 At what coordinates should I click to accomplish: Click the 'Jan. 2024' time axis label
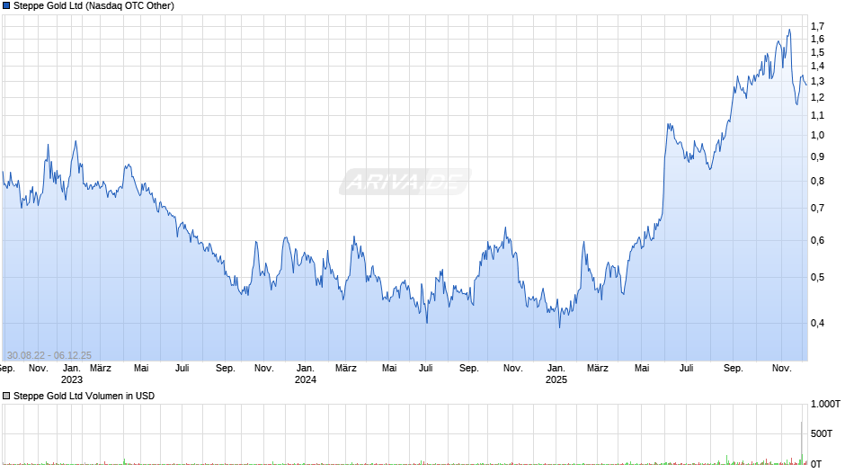(x=305, y=374)
